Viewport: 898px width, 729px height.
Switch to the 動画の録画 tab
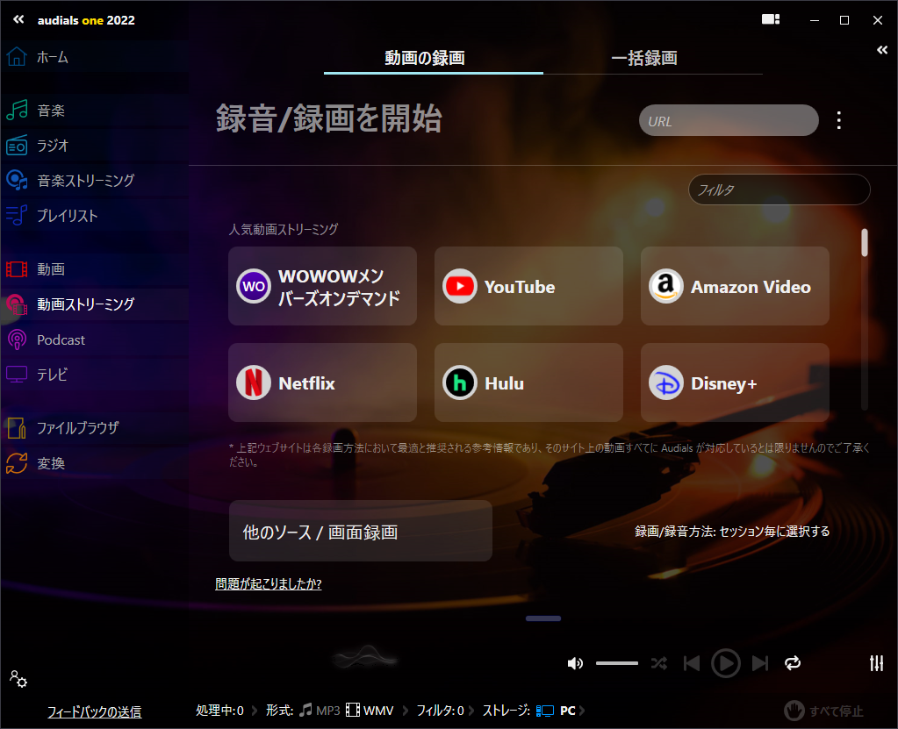point(434,58)
